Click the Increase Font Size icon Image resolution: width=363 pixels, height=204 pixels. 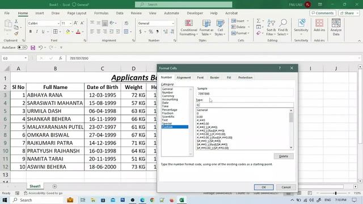tap(75, 23)
